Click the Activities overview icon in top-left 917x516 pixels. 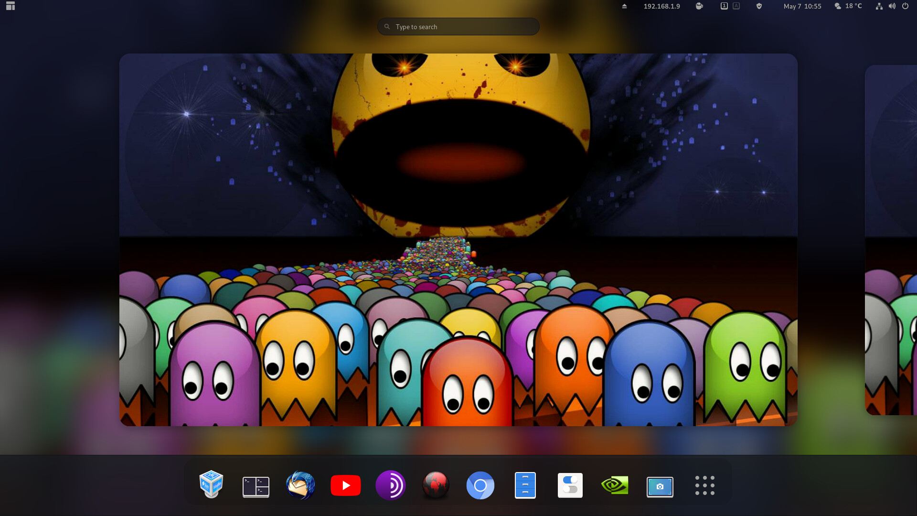tap(11, 6)
